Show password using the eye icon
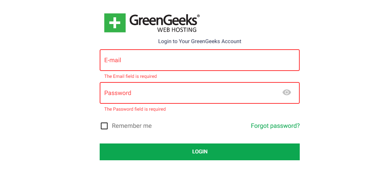Viewport: 391px width, 174px height. (287, 92)
